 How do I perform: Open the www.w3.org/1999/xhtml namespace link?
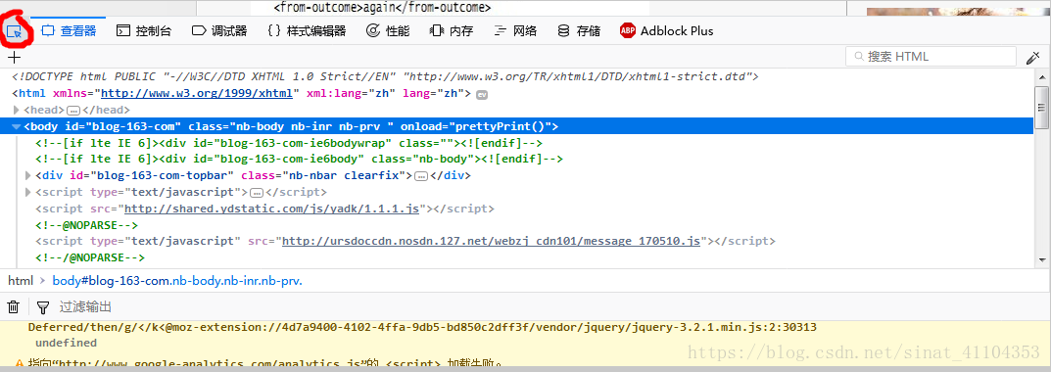tap(197, 94)
